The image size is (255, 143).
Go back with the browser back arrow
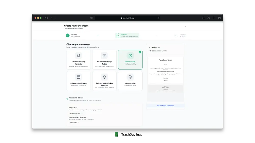click(52, 18)
